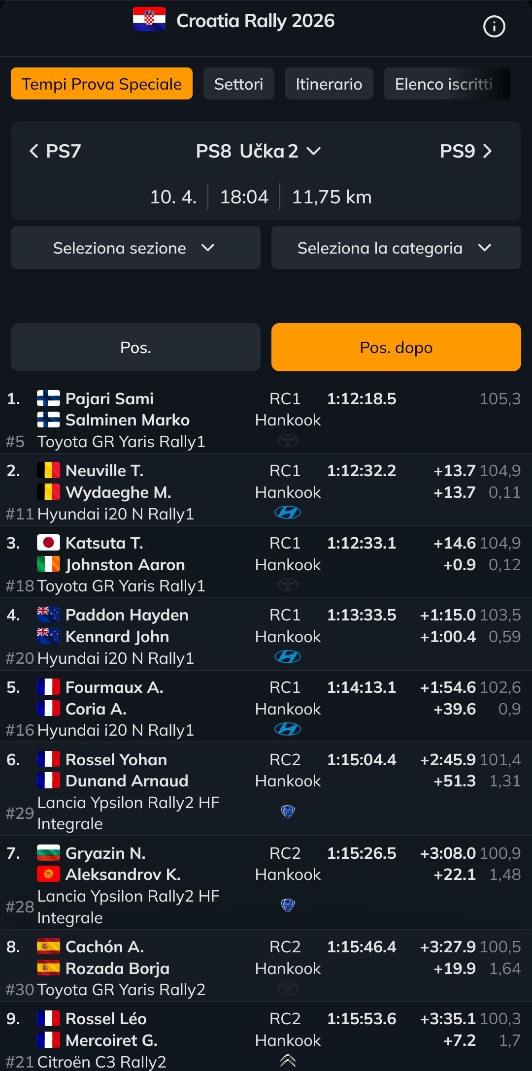This screenshot has height=1071, width=532.
Task: Expand the PS8 Učka 2 stage selector
Action: click(258, 151)
